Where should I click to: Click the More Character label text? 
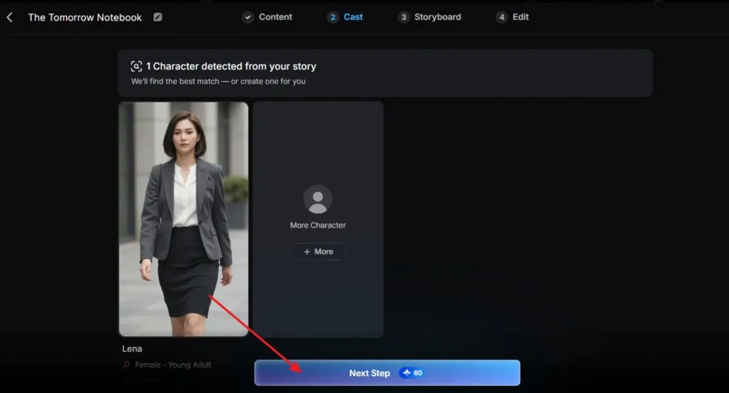(x=318, y=225)
